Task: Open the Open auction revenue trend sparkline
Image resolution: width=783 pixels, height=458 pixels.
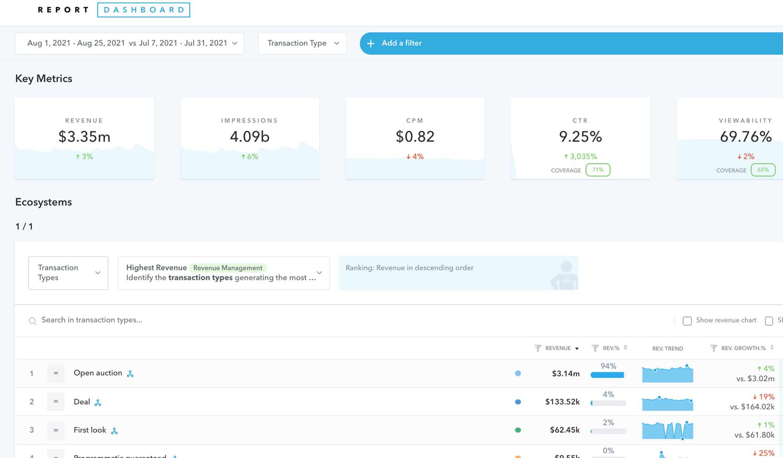Action: click(668, 373)
